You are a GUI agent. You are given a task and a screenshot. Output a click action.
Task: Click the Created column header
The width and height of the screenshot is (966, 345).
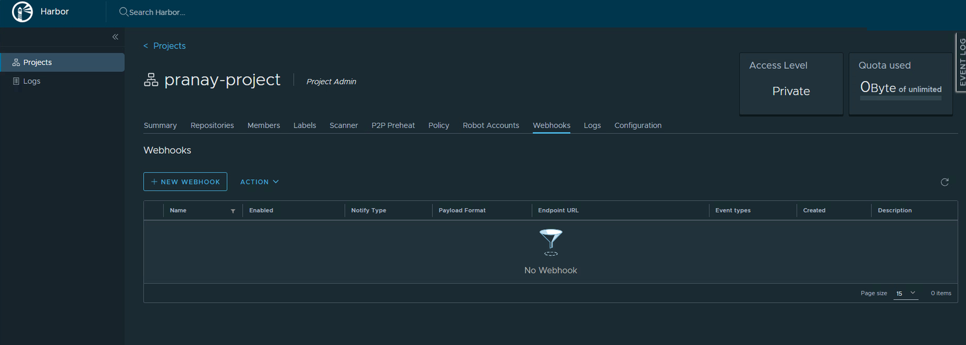[x=814, y=210]
